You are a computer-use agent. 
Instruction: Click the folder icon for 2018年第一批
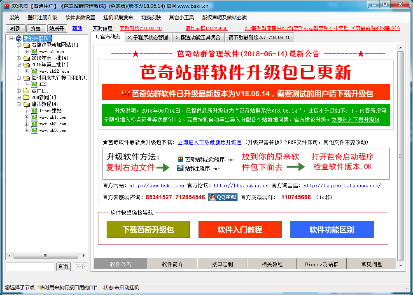coord(26,58)
